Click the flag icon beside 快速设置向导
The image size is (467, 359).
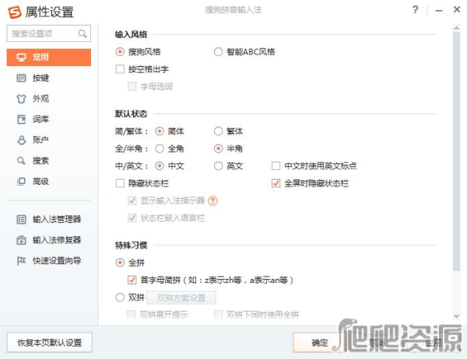pos(21,261)
